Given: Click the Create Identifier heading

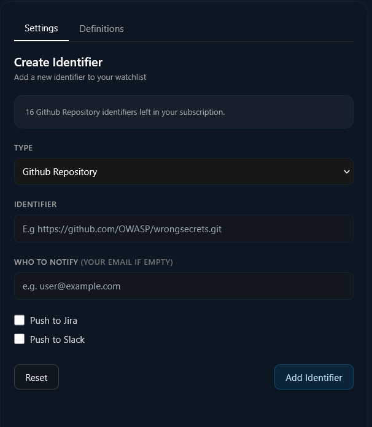Looking at the screenshot, I should pos(58,62).
